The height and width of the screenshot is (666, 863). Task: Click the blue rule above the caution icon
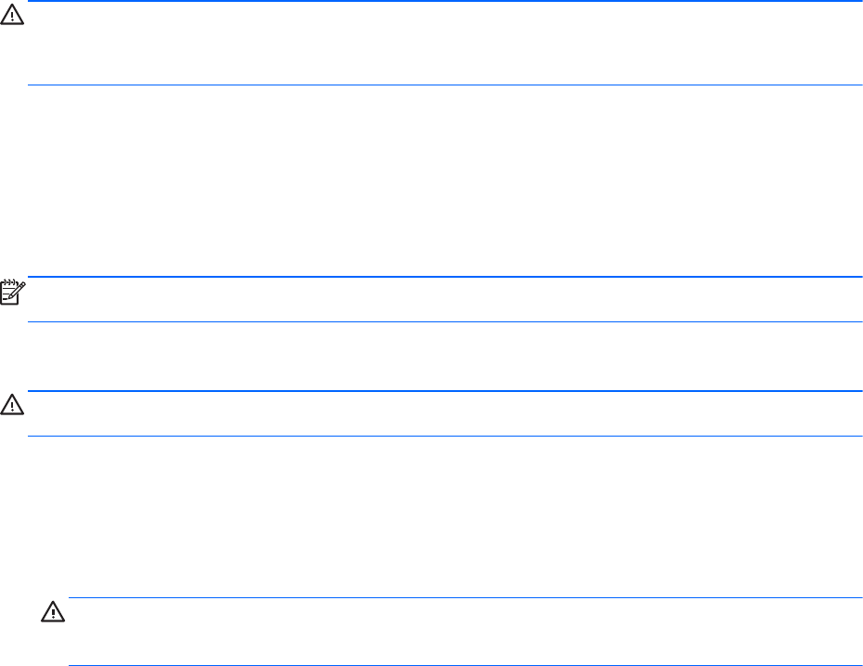tap(444, 391)
